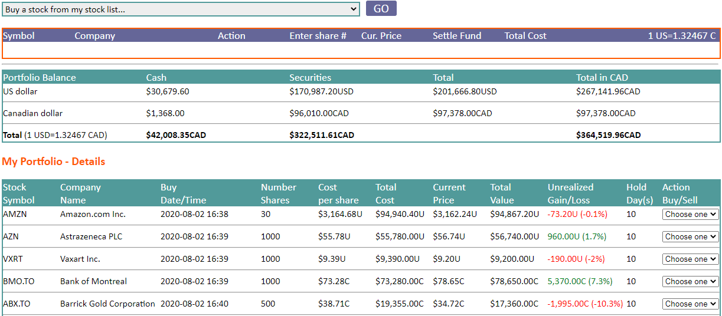Open the action dropdown for Barrick Gold Corporation

coord(690,304)
